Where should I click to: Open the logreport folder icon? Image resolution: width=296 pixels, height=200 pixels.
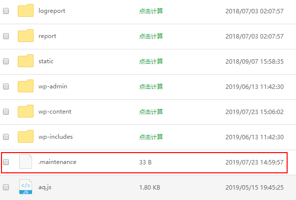25,11
